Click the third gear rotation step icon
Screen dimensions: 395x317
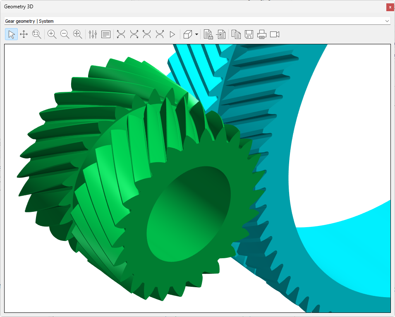147,34
